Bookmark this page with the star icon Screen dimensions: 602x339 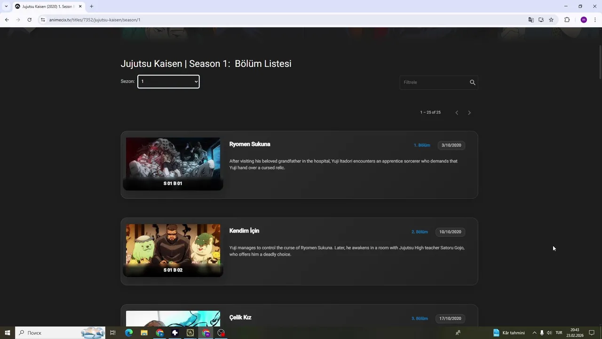tap(551, 20)
